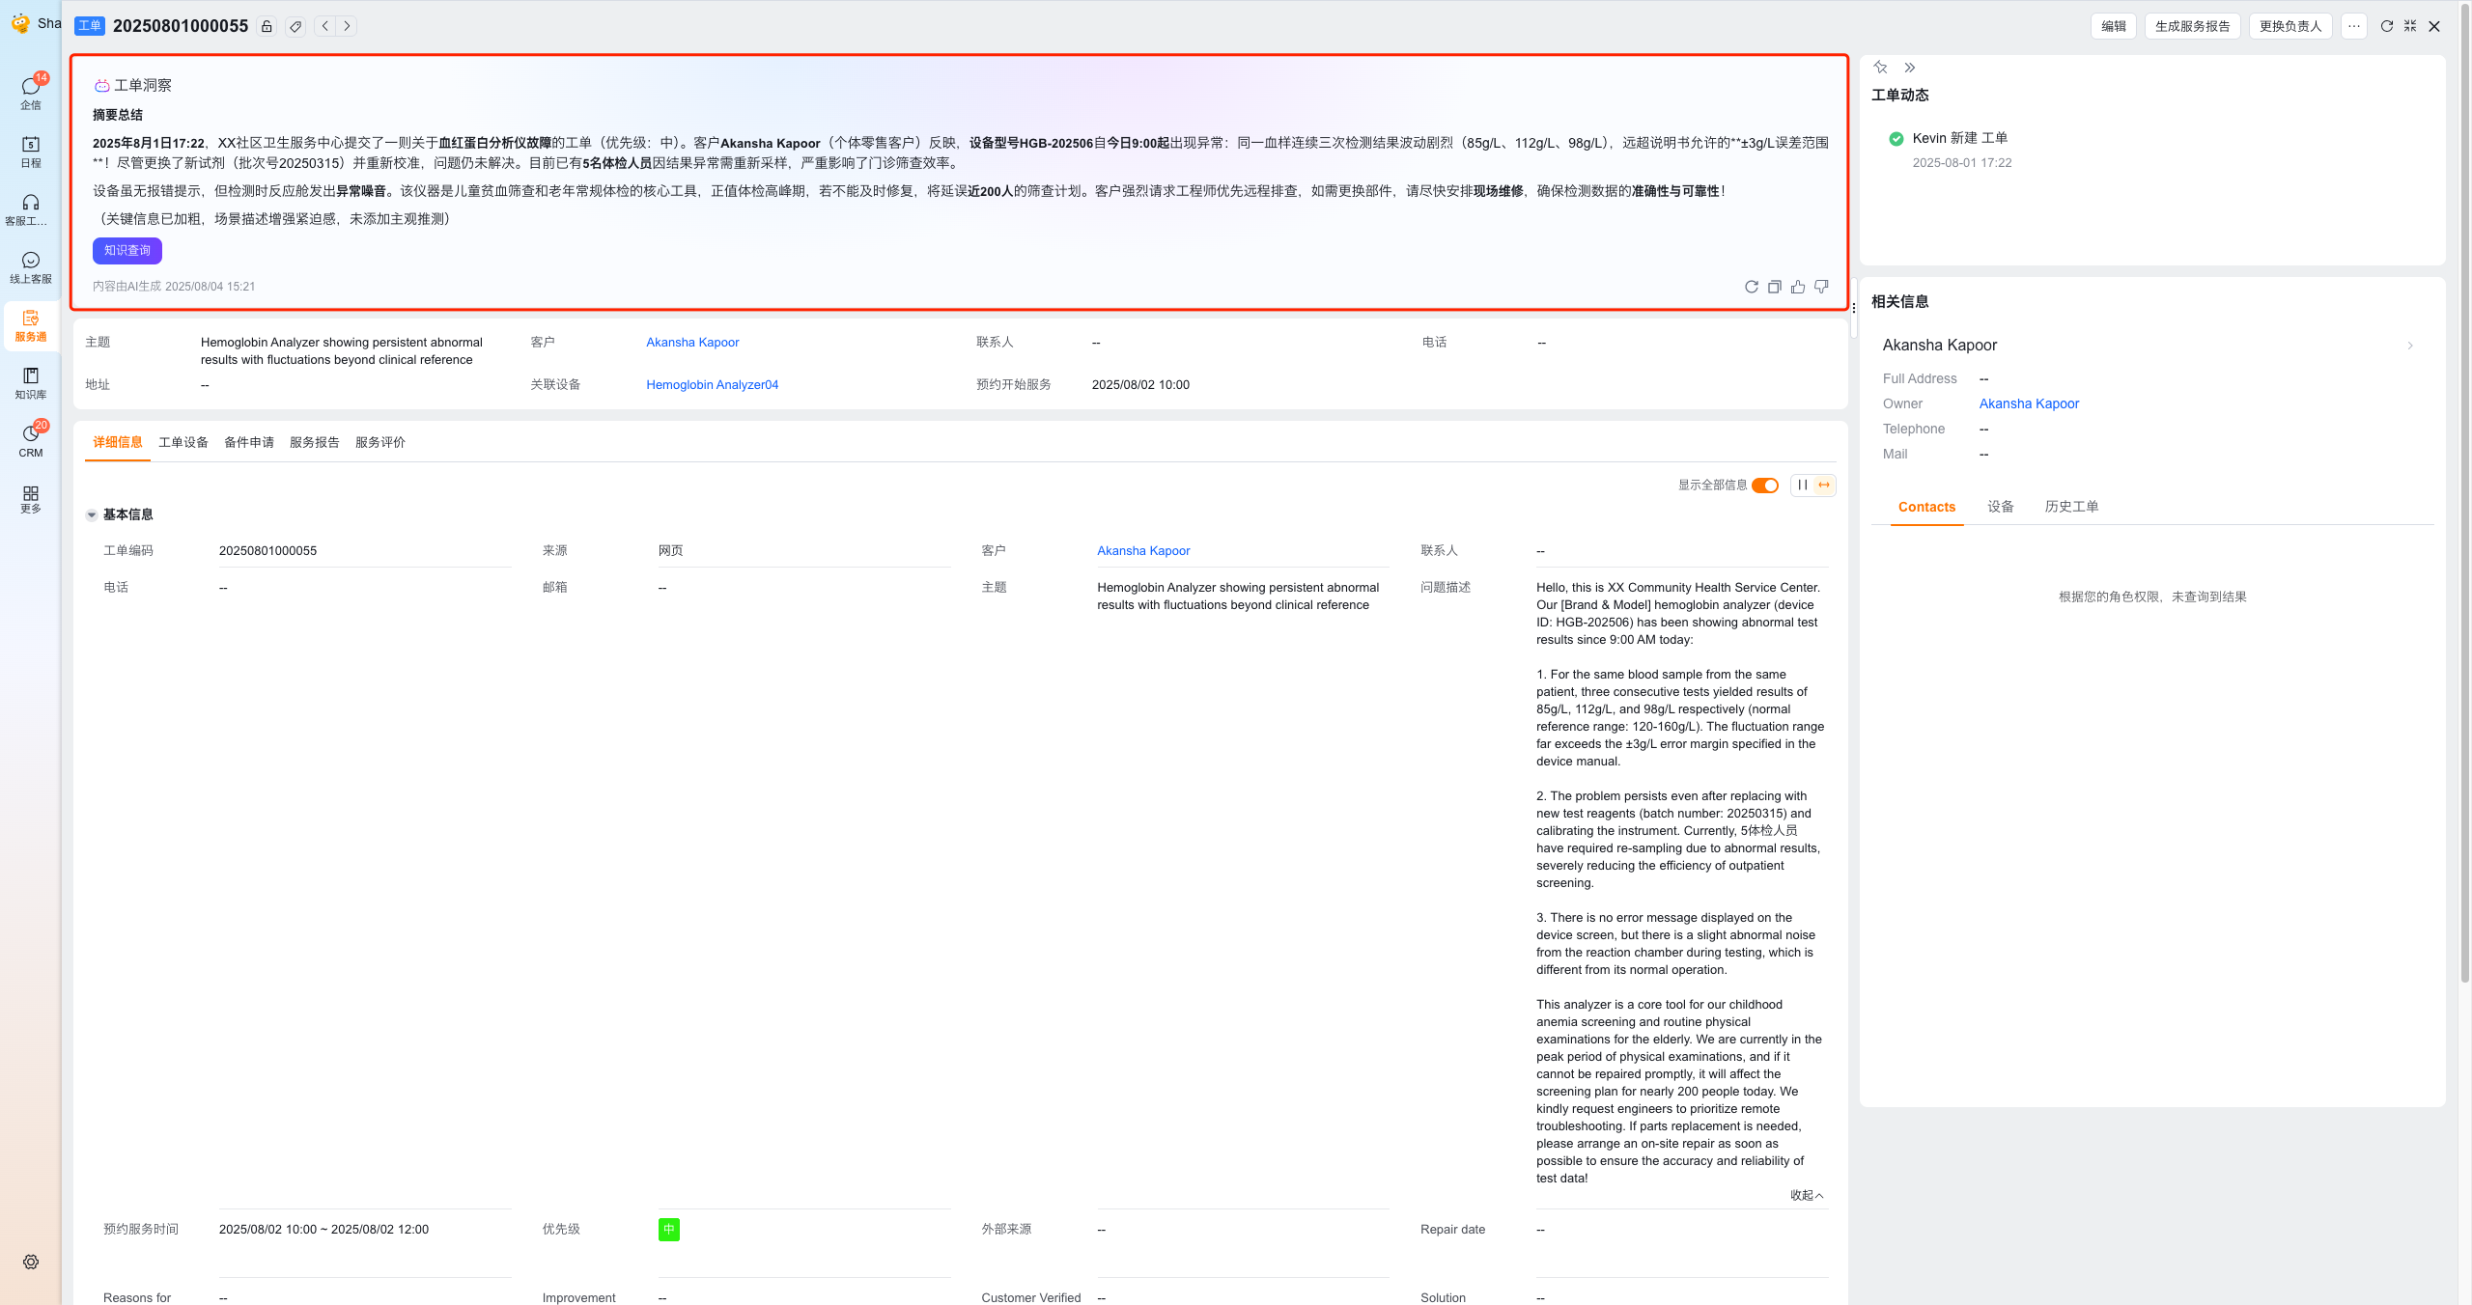Viewport: 2472px width, 1305px height.
Task: Copy the AI summary content
Action: point(1774,287)
